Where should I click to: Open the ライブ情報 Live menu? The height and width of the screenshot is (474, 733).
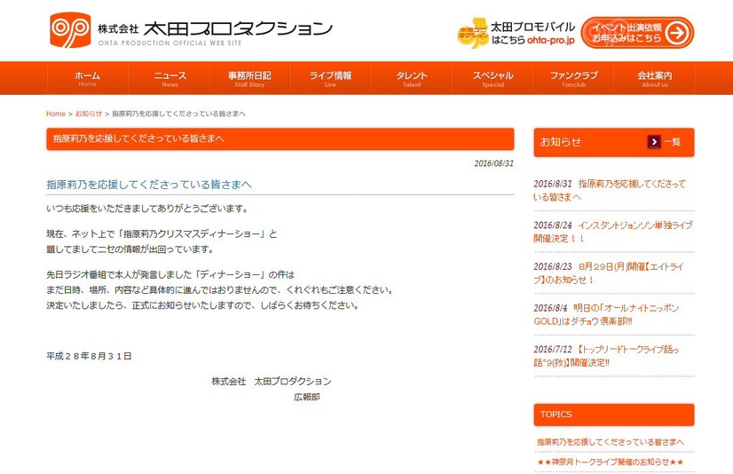click(x=330, y=78)
